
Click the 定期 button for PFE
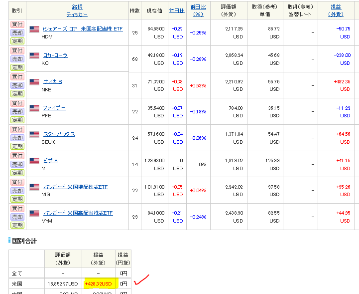pyautogui.click(x=17, y=120)
